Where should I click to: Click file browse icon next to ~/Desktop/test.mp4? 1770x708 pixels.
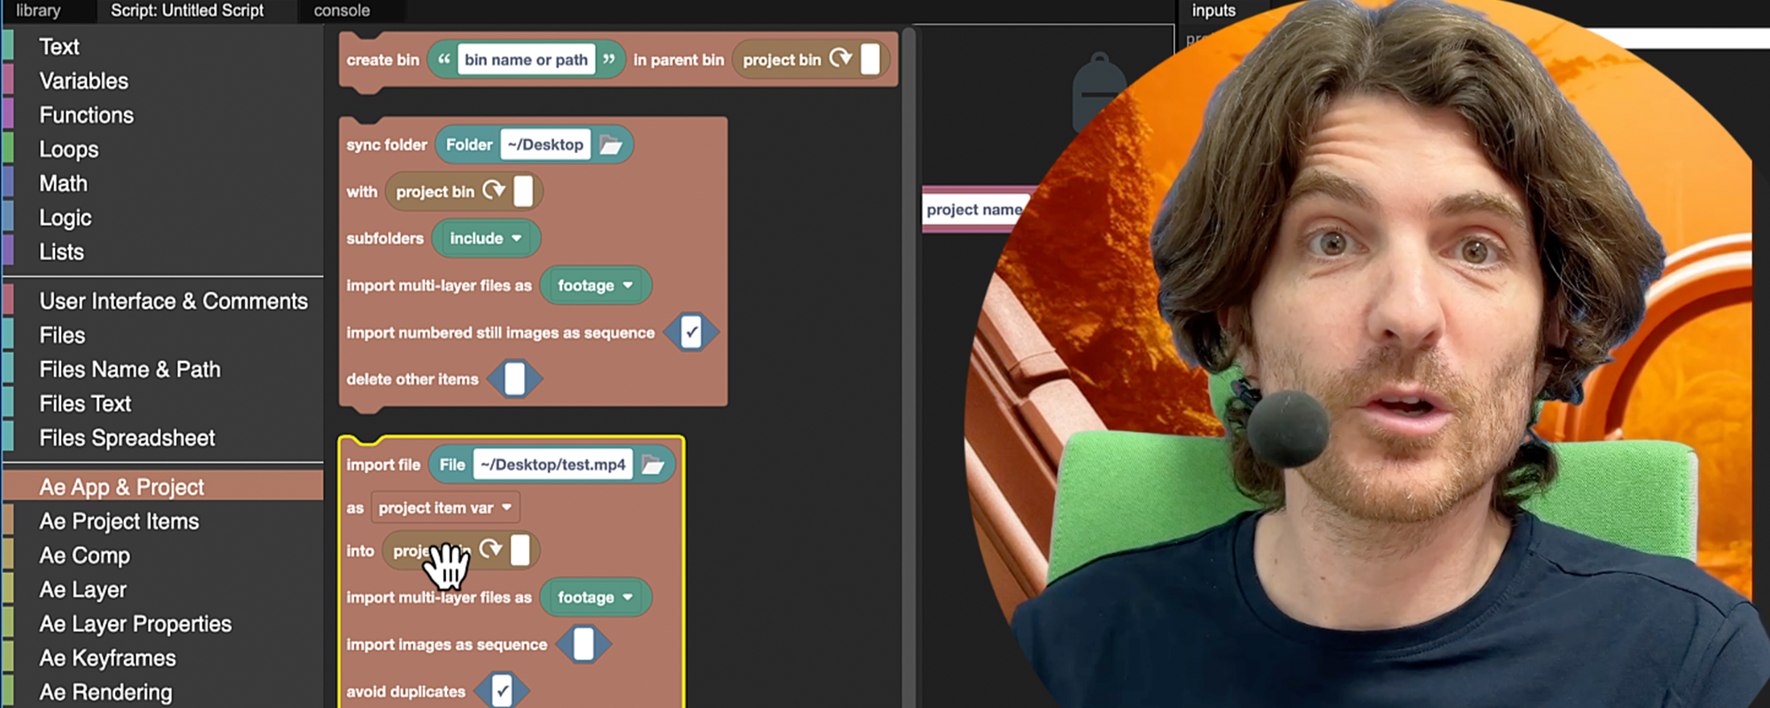point(652,465)
